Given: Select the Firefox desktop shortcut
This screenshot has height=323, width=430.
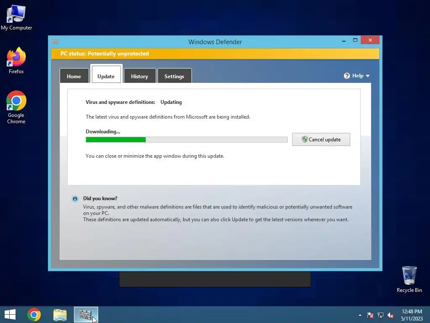Looking at the screenshot, I should (16, 61).
